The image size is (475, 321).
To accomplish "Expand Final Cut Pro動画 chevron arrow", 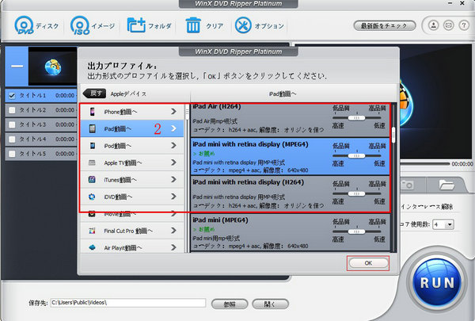I will 173,231.
